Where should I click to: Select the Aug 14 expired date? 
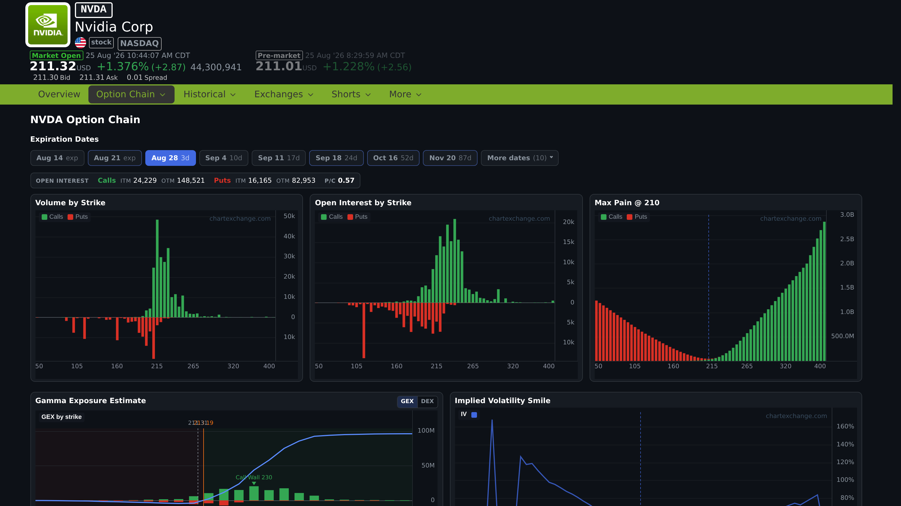[x=57, y=158]
